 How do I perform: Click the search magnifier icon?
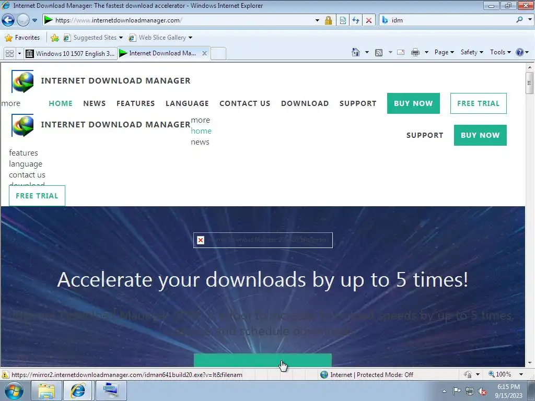pyautogui.click(x=519, y=20)
